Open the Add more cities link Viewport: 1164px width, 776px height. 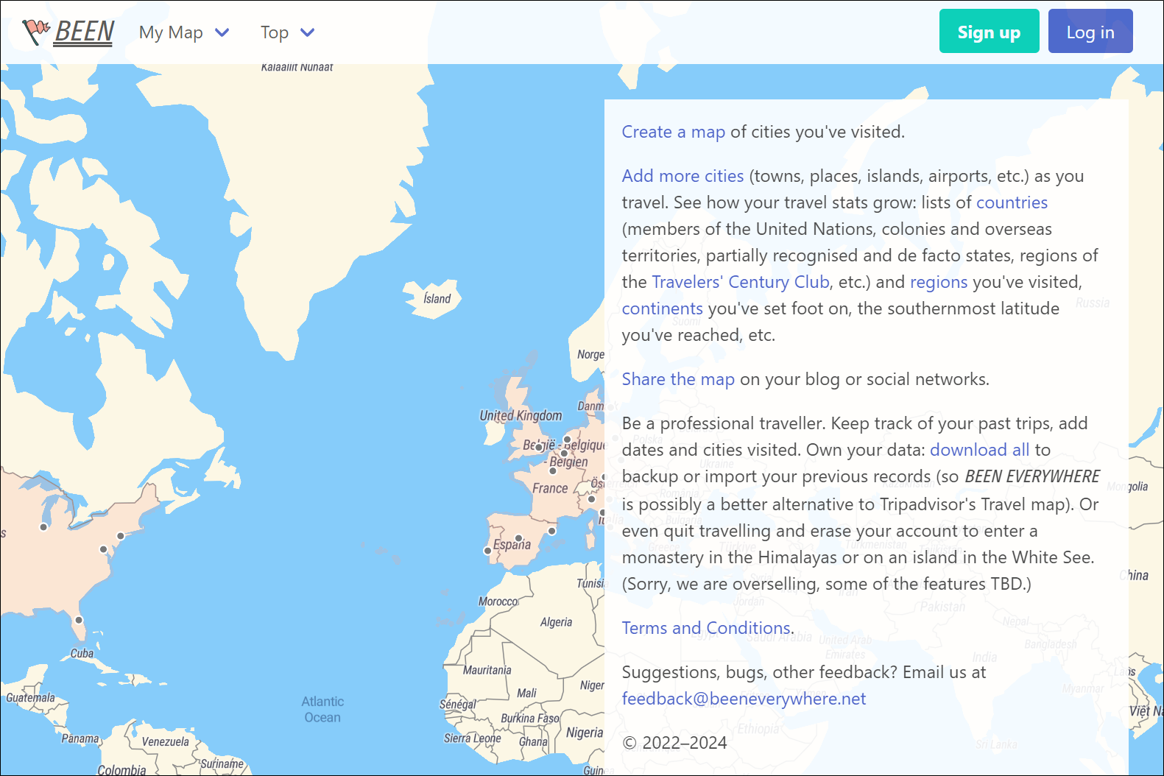point(682,176)
